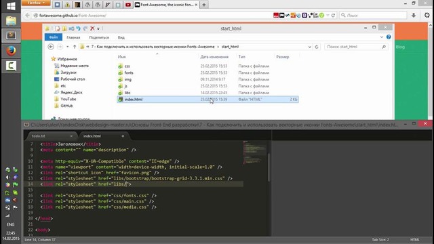Open Загрузки in navigation pane
434x244 pixels.
(68, 73)
